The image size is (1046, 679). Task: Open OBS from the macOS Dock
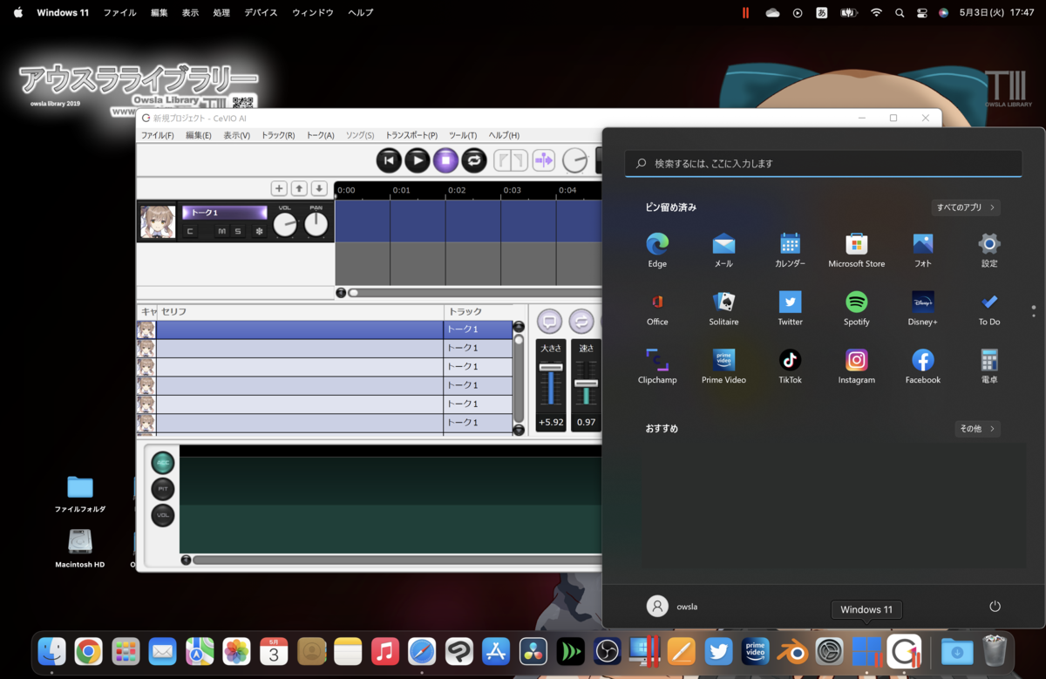(x=607, y=651)
